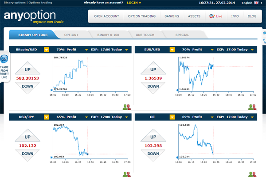Click UP button for EUR/USD
The height and width of the screenshot is (177, 266).
click(153, 69)
